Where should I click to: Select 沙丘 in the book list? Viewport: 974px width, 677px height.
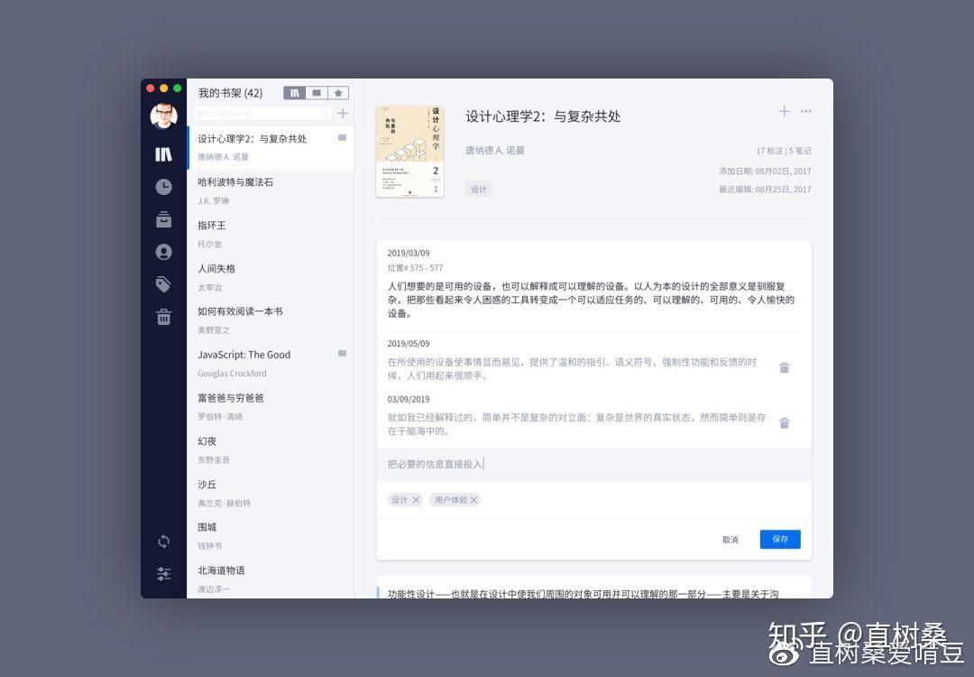271,493
